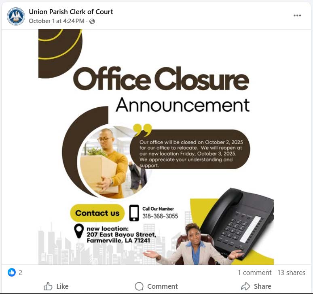Image resolution: width=313 pixels, height=294 pixels.
Task: Click the yellow Contact us badge in image
Action: (x=97, y=213)
